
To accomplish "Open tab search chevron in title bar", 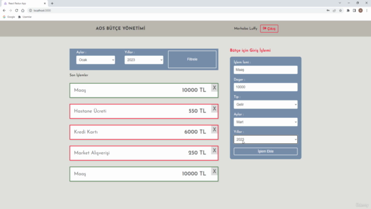I will pyautogui.click(x=340, y=3).
